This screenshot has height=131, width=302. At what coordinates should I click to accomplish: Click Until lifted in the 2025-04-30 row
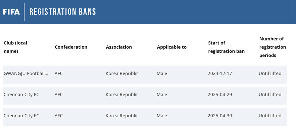(x=270, y=116)
